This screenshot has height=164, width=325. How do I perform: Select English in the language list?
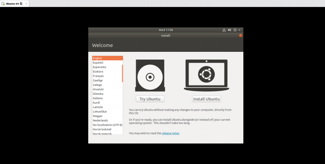coord(107,58)
